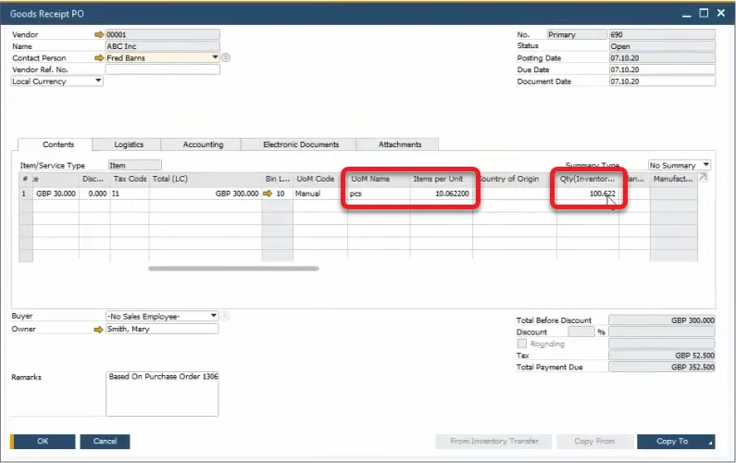Expand the Contact Person dropdown list
The height and width of the screenshot is (463, 736).
pyautogui.click(x=215, y=57)
